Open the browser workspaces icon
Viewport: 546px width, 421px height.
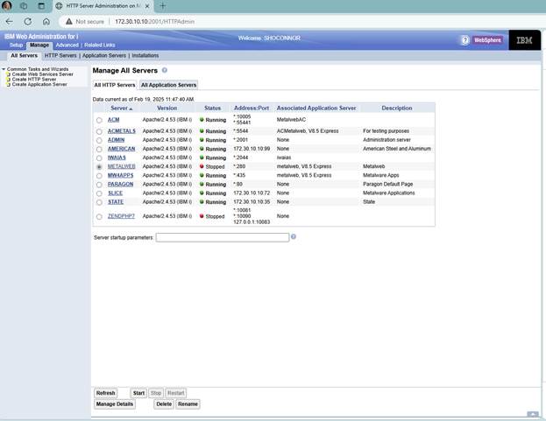click(x=24, y=6)
